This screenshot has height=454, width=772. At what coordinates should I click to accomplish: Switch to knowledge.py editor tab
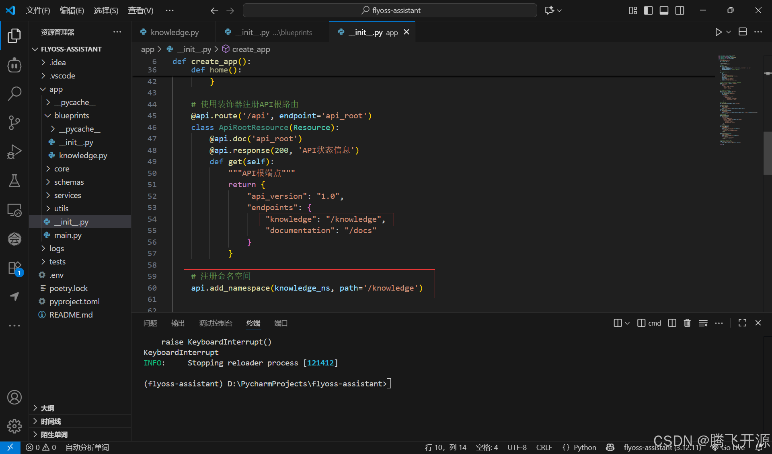[174, 32]
